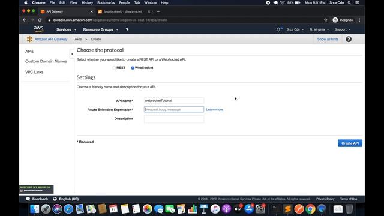The image size is (384, 216).
Task: Click the Route Selection Expression field
Action: click(174, 109)
